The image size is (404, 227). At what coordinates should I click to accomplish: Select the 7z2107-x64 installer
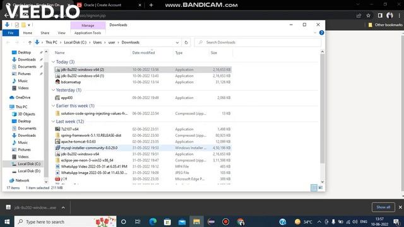tap(143, 129)
